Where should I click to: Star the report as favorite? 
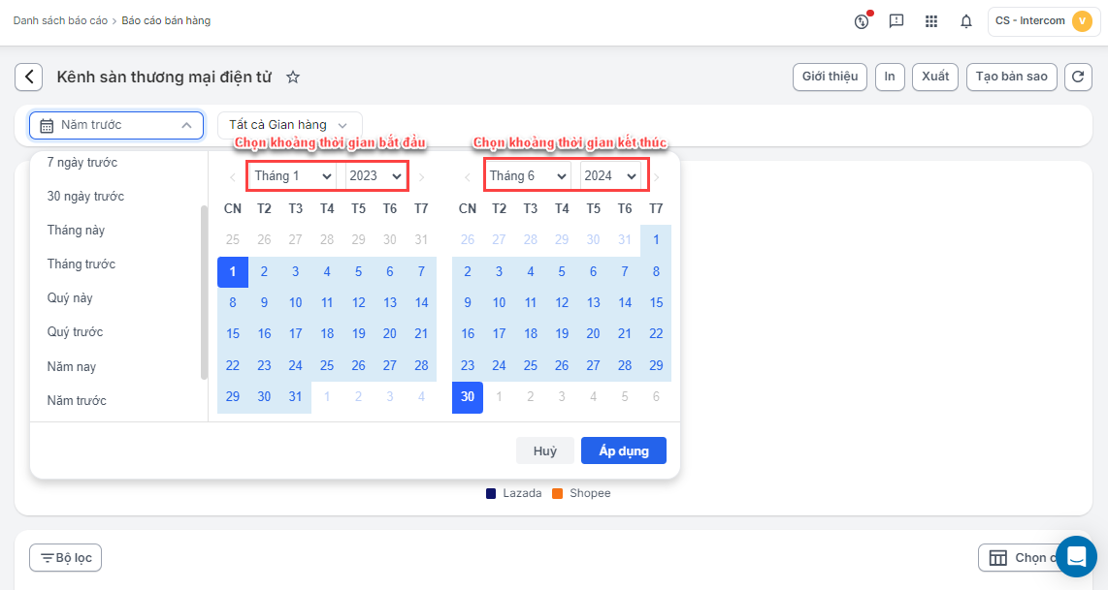click(293, 78)
